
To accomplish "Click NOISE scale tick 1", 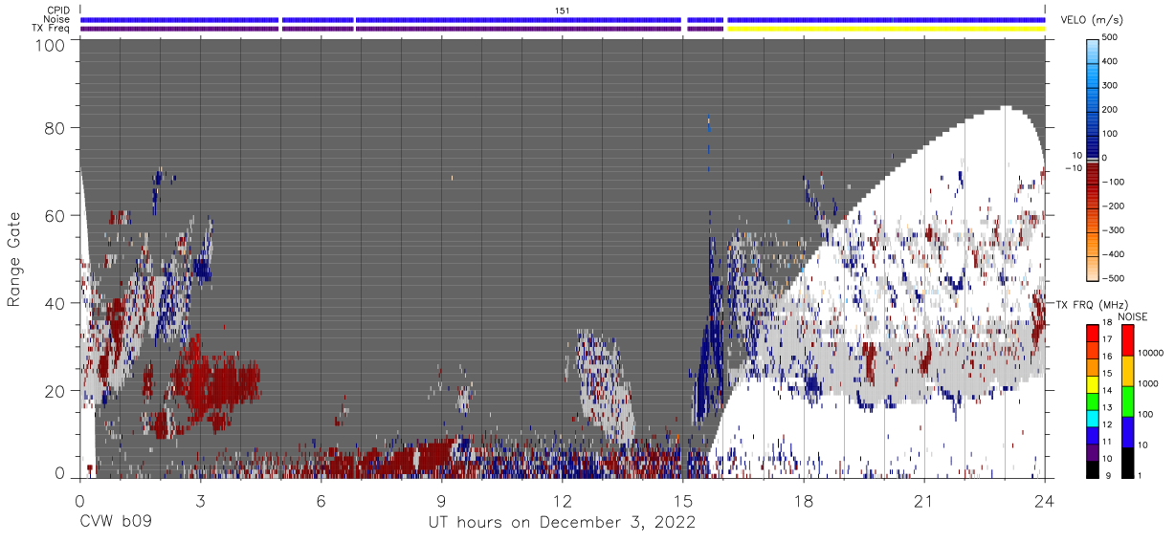I will pos(1140,475).
